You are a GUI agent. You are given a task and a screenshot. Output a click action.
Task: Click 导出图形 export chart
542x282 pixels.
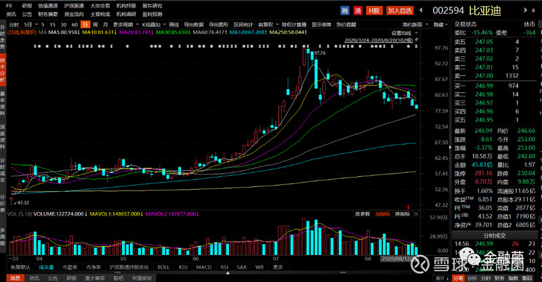[x=219, y=24]
